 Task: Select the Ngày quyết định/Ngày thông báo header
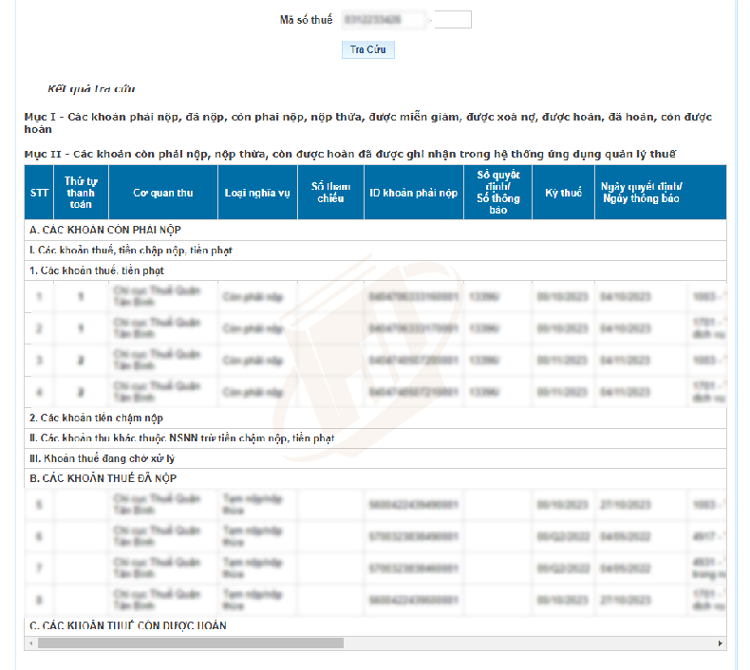(x=642, y=193)
